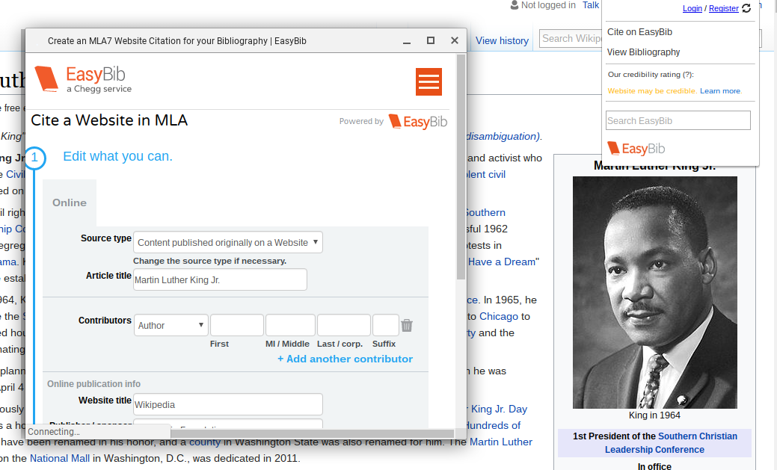Click the EasyBib logo in extension panel
The width and height of the screenshot is (777, 470).
tap(636, 149)
